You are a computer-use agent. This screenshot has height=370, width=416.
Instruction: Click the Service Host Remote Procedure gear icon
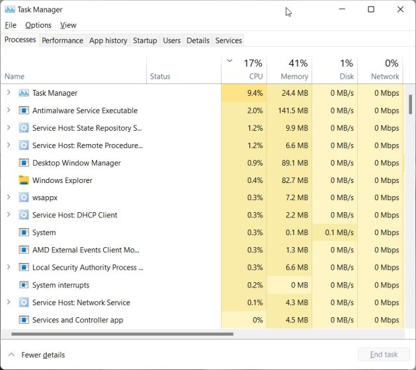click(x=24, y=145)
